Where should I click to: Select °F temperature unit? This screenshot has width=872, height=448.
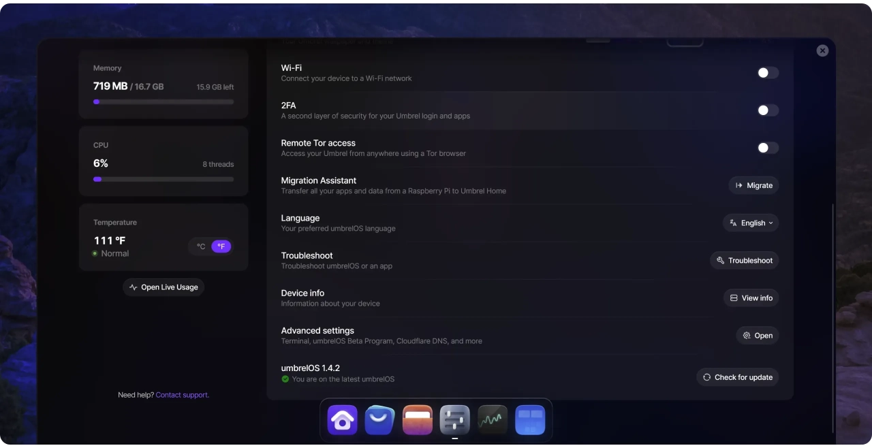pyautogui.click(x=221, y=246)
